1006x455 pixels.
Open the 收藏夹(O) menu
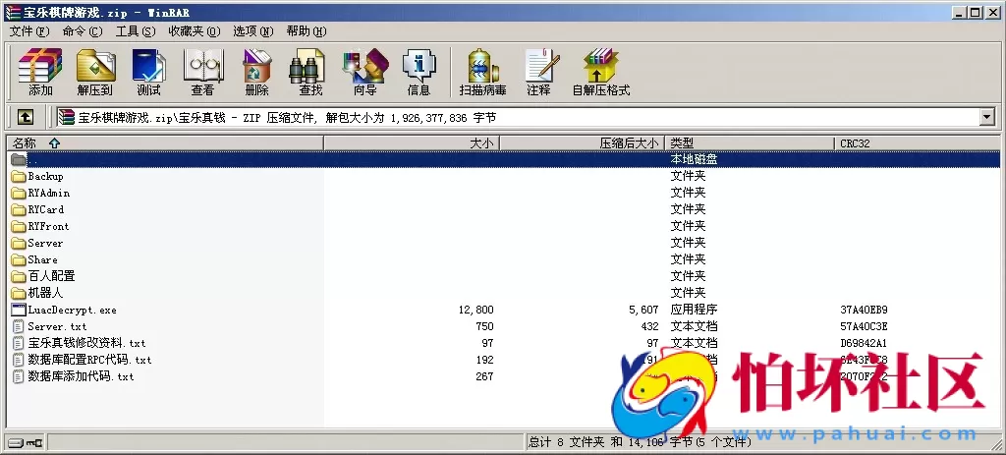tap(194, 30)
